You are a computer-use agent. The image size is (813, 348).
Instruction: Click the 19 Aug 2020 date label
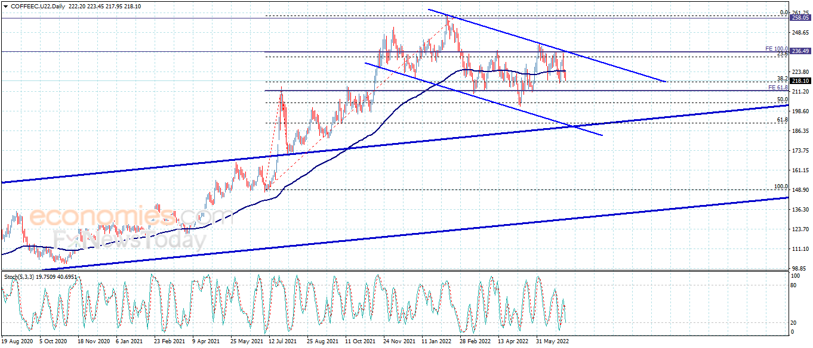[17, 342]
